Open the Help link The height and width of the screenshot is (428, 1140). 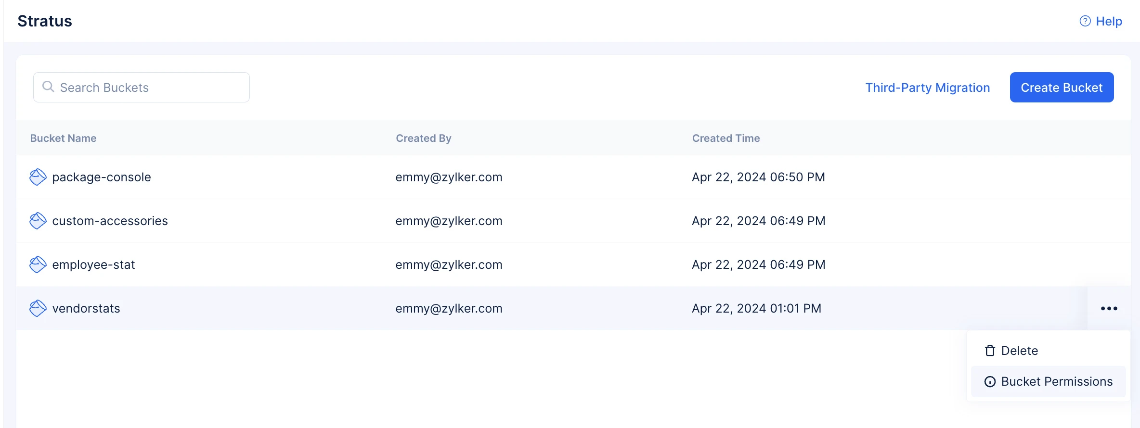pyautogui.click(x=1101, y=21)
